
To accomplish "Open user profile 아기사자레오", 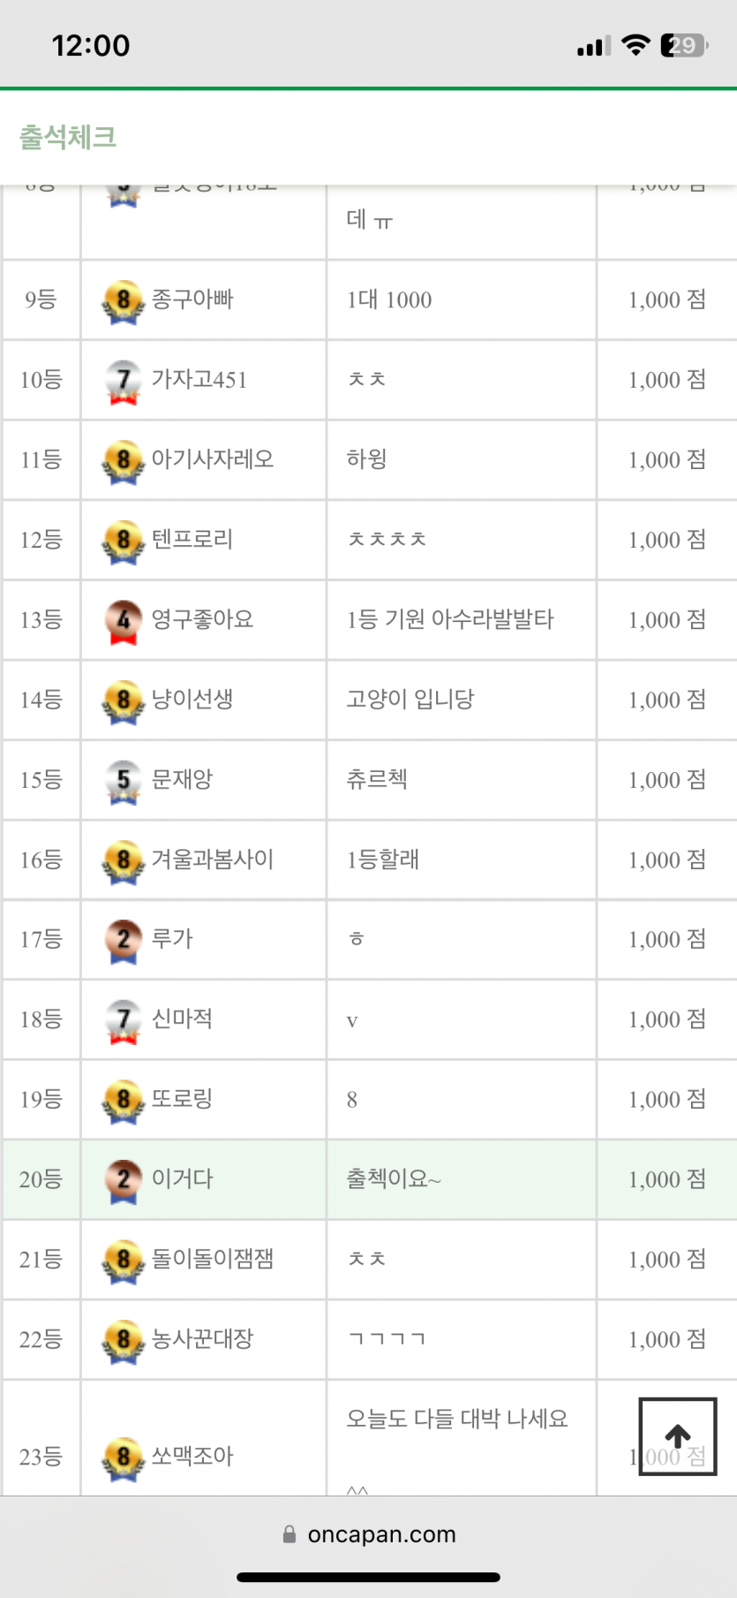I will 213,459.
